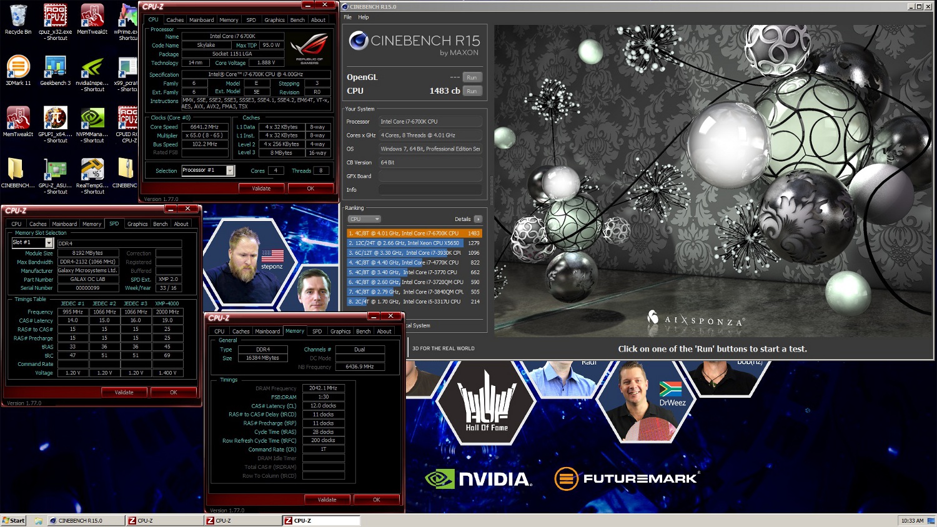Viewport: 937px width, 527px height.
Task: Click the i5-3317U ranking row
Action: click(414, 302)
